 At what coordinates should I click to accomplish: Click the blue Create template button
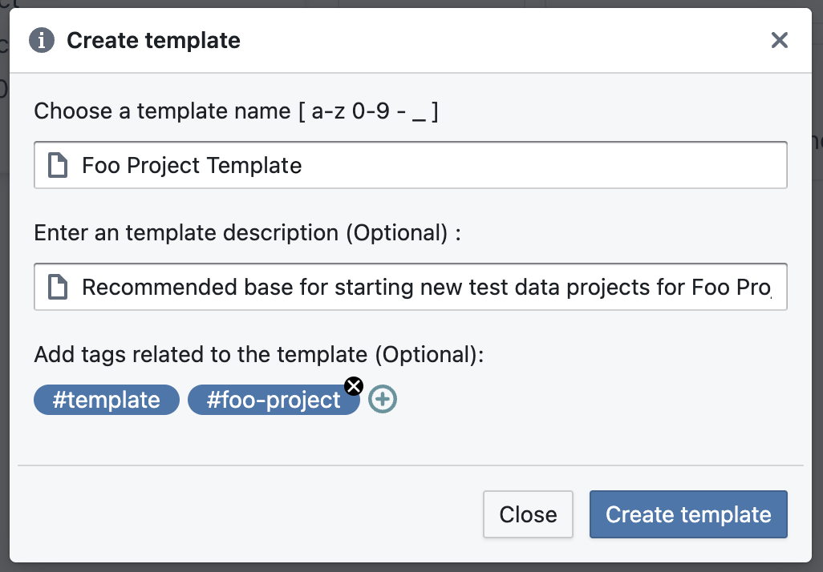point(688,514)
